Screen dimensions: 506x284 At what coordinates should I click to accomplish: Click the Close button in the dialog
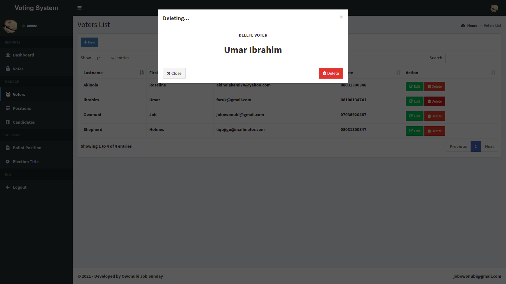coord(174,73)
